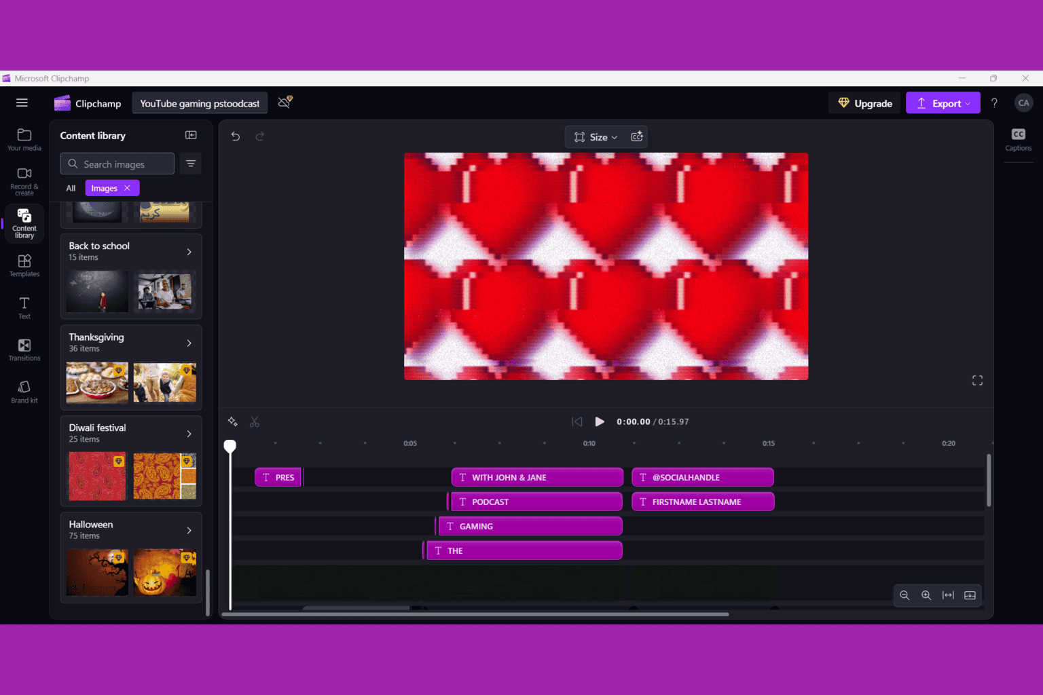This screenshot has width=1043, height=695.
Task: Select the students Back to school thumbnail
Action: point(165,291)
